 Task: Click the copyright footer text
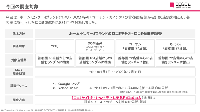pos(47,110)
